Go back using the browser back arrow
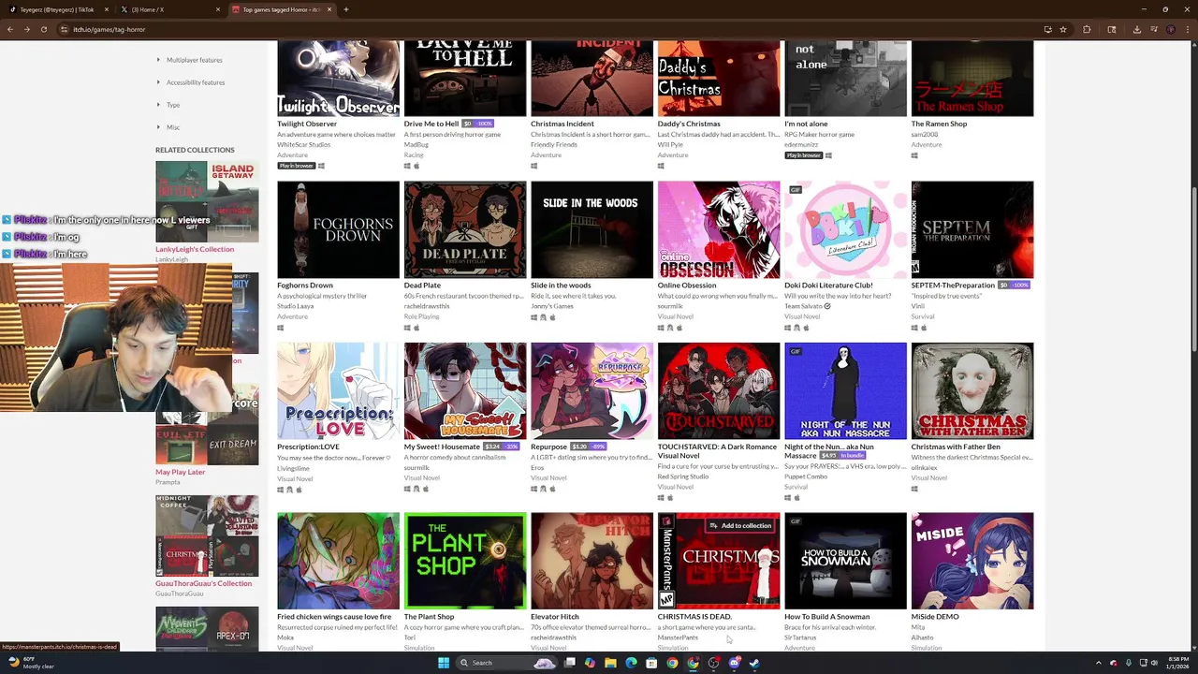This screenshot has height=674, width=1198. 10,29
